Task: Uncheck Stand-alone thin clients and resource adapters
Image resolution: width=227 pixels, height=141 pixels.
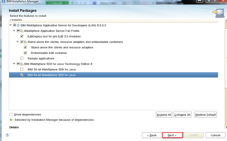Action: [25, 47]
